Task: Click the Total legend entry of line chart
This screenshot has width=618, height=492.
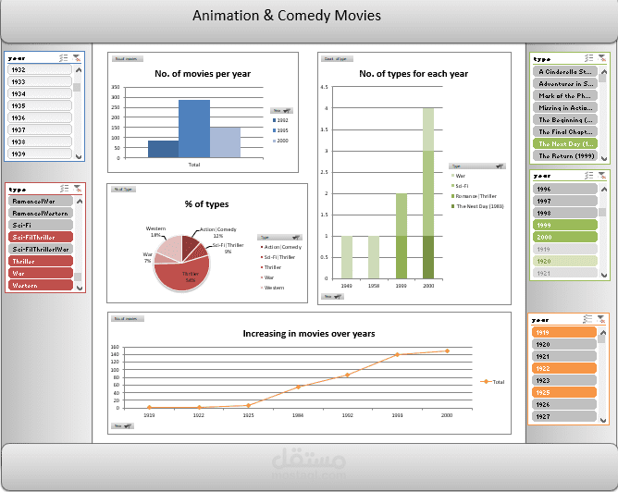Action: pos(492,382)
